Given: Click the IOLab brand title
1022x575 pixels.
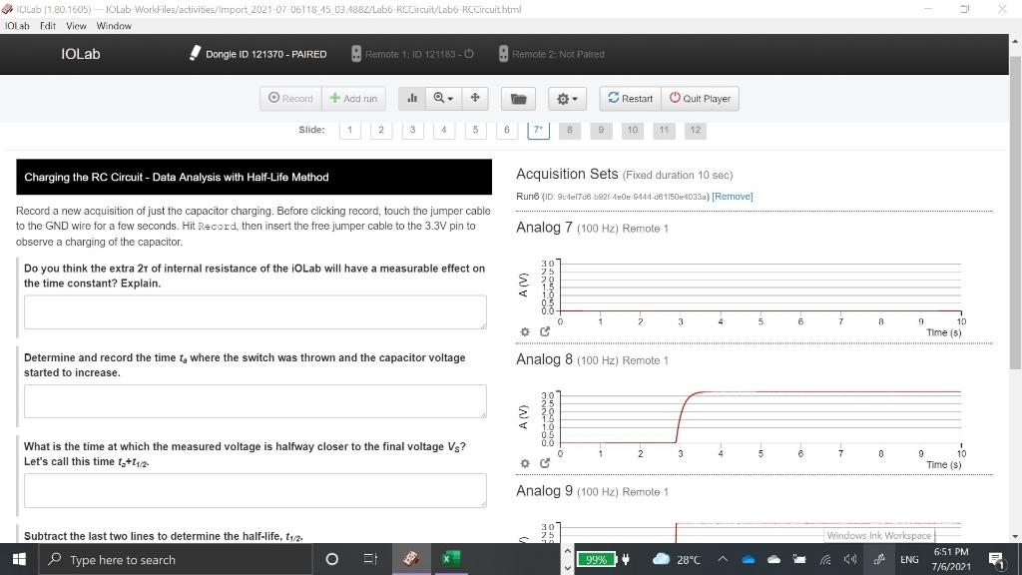Looking at the screenshot, I should pos(81,54).
